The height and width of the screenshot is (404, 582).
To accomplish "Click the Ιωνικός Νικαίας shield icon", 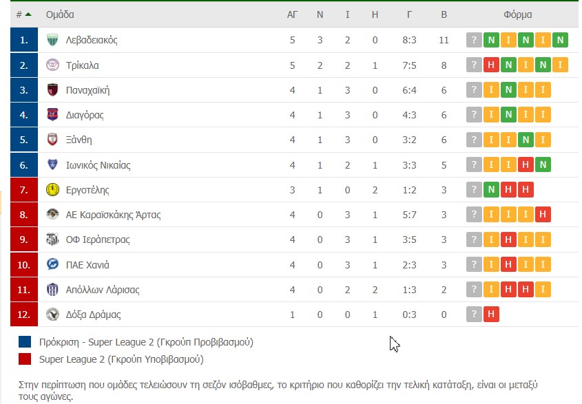I will click(52, 165).
